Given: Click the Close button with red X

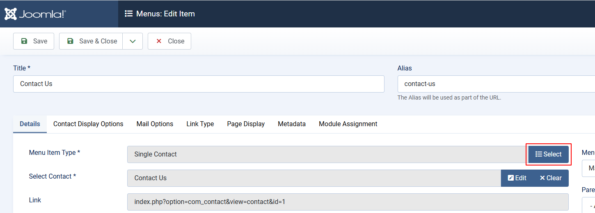Looking at the screenshot, I should click(x=169, y=41).
